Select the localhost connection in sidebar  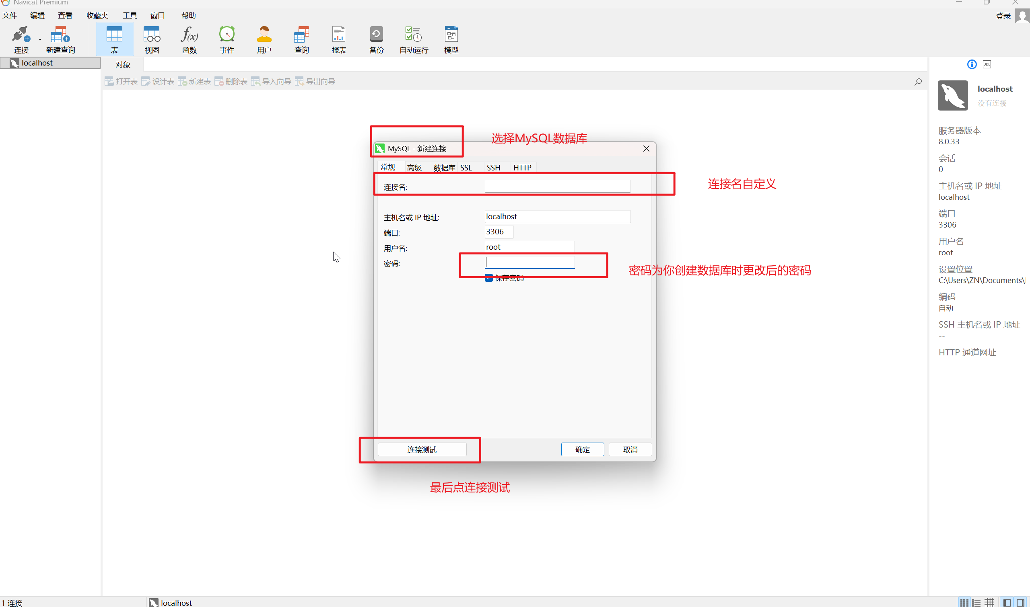coord(37,63)
